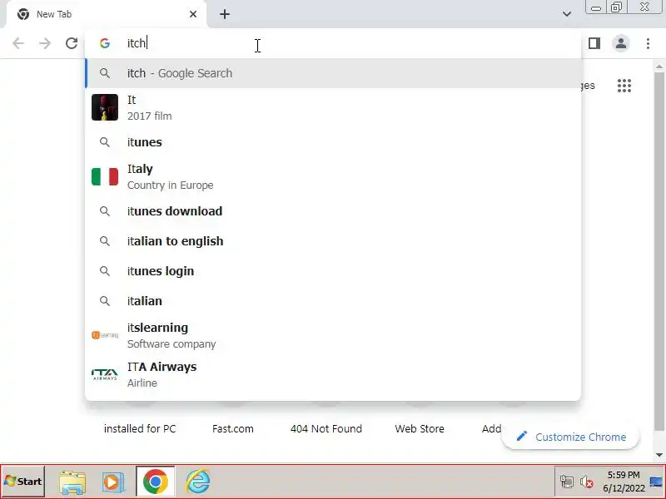
Task: Open the '404 Not Found' shortcut
Action: [x=326, y=429]
